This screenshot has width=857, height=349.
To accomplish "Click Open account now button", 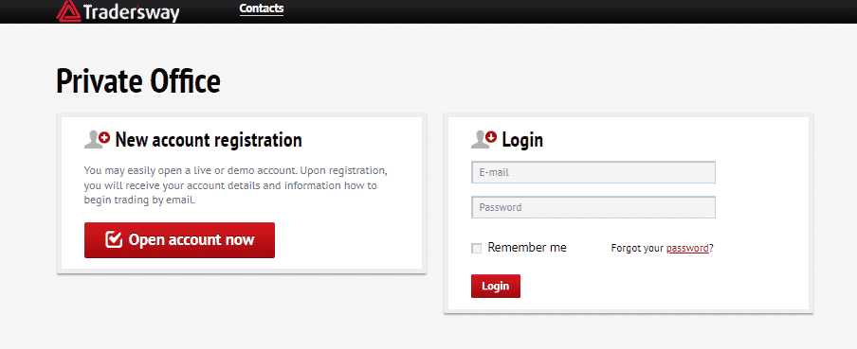I will click(x=179, y=240).
